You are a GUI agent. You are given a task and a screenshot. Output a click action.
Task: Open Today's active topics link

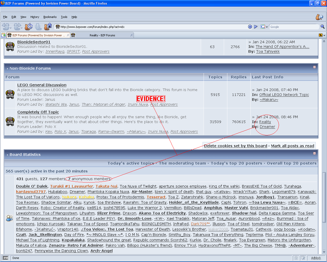click(131, 163)
